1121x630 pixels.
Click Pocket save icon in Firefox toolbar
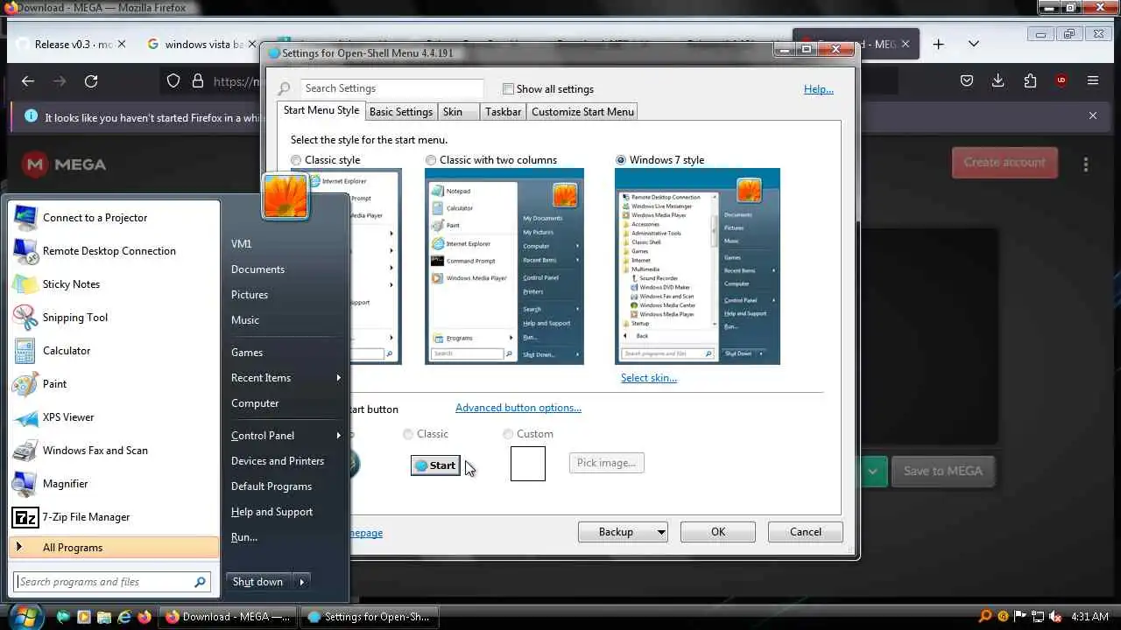tap(967, 80)
